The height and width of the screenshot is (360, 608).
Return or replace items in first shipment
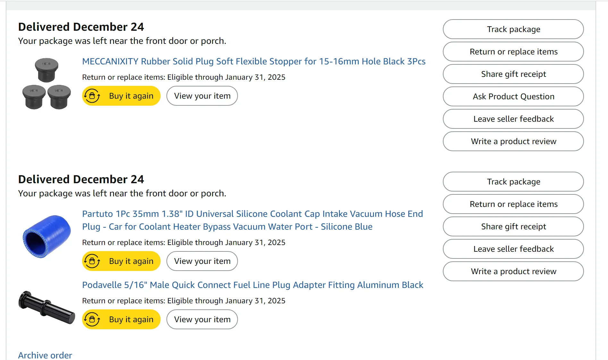513,52
